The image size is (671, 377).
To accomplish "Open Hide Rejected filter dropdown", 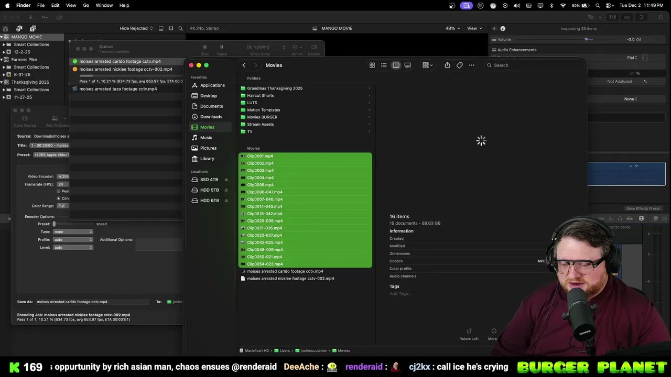I will (136, 28).
